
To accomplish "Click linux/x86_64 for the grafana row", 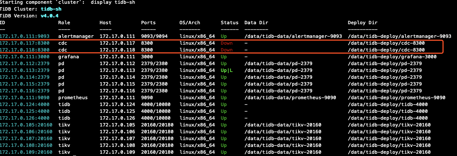I will click(197, 57).
